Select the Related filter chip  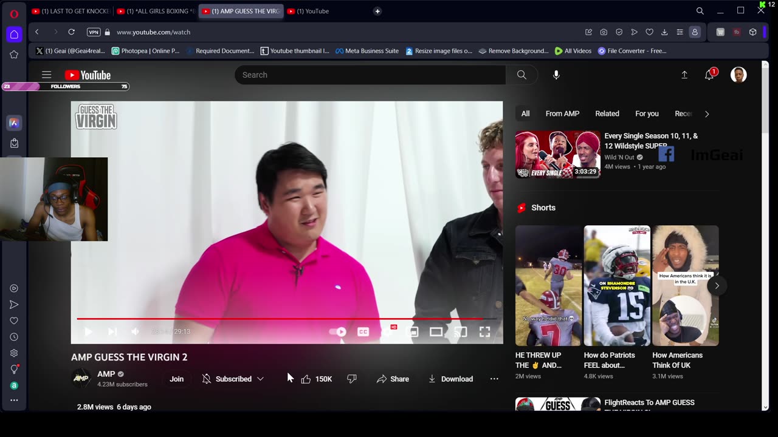[x=607, y=113]
